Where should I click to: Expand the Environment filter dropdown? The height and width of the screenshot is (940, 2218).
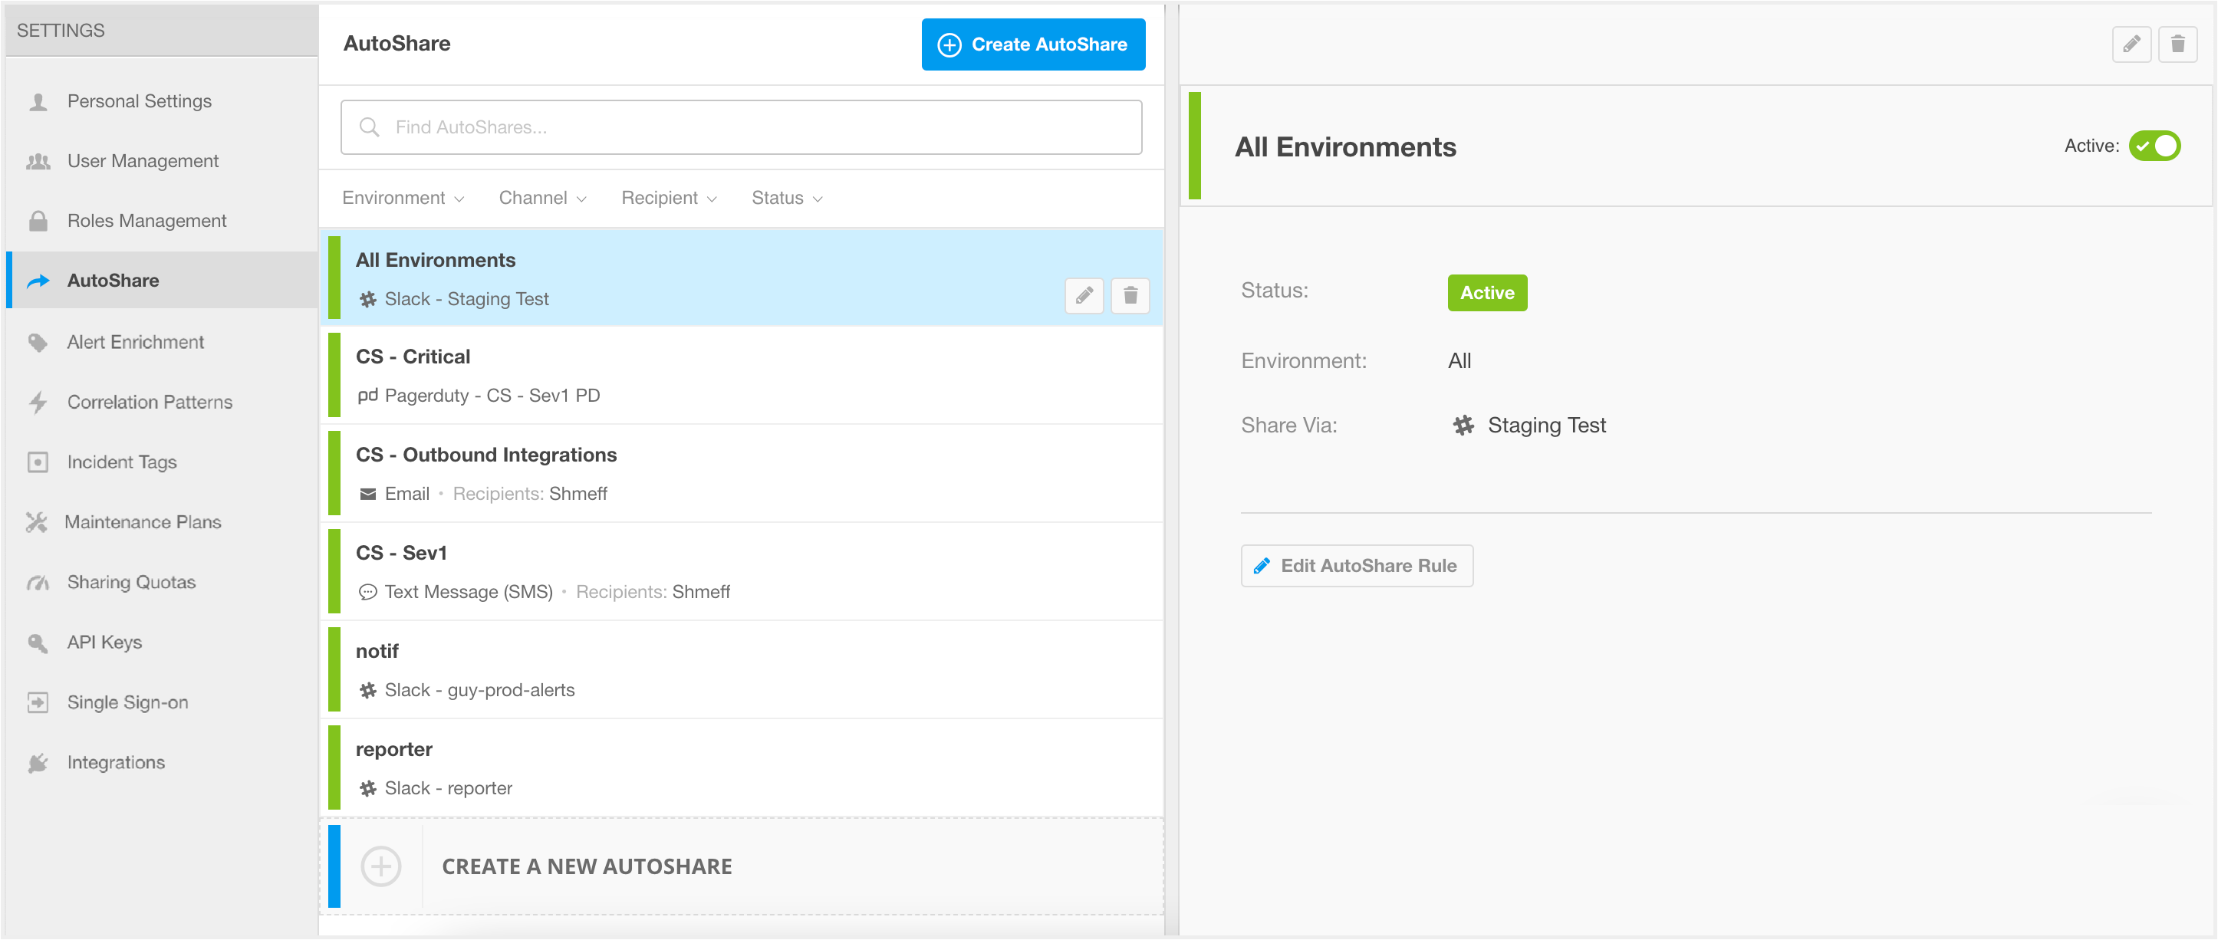point(402,198)
